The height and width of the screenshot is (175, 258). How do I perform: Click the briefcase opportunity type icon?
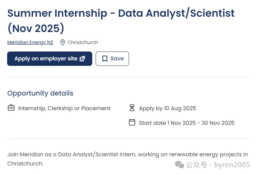coord(11,108)
